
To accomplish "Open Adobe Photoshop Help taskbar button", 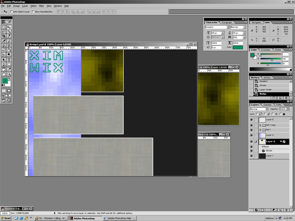I will [x=122, y=218].
